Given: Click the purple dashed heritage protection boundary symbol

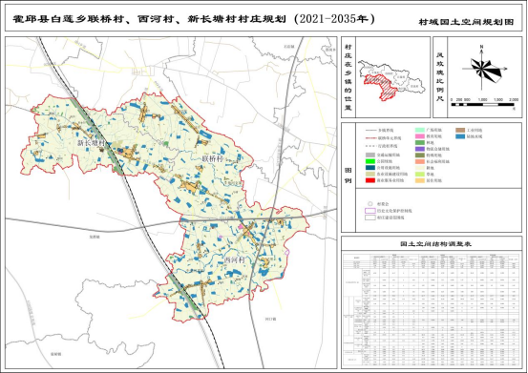Looking at the screenshot, I should point(370,211).
